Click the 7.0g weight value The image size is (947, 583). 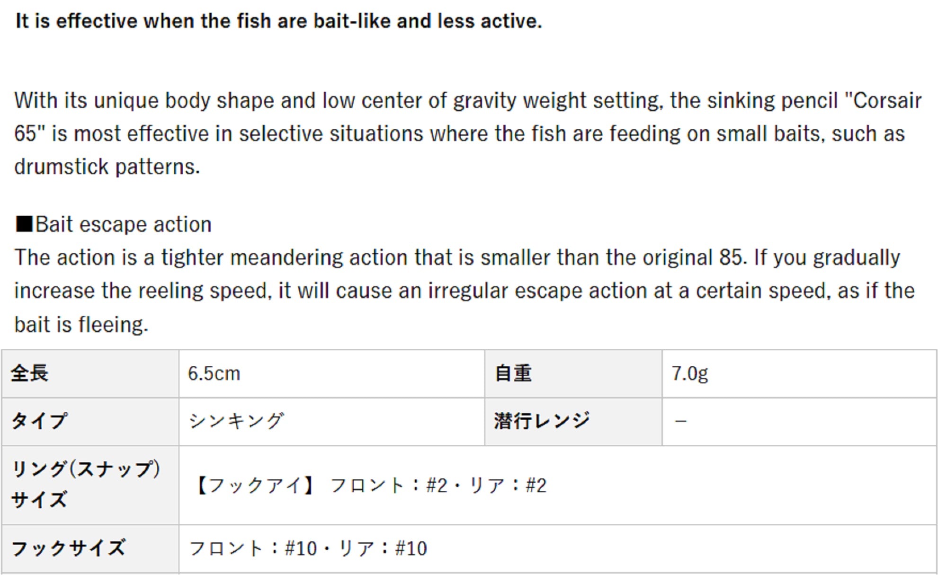[x=689, y=374]
